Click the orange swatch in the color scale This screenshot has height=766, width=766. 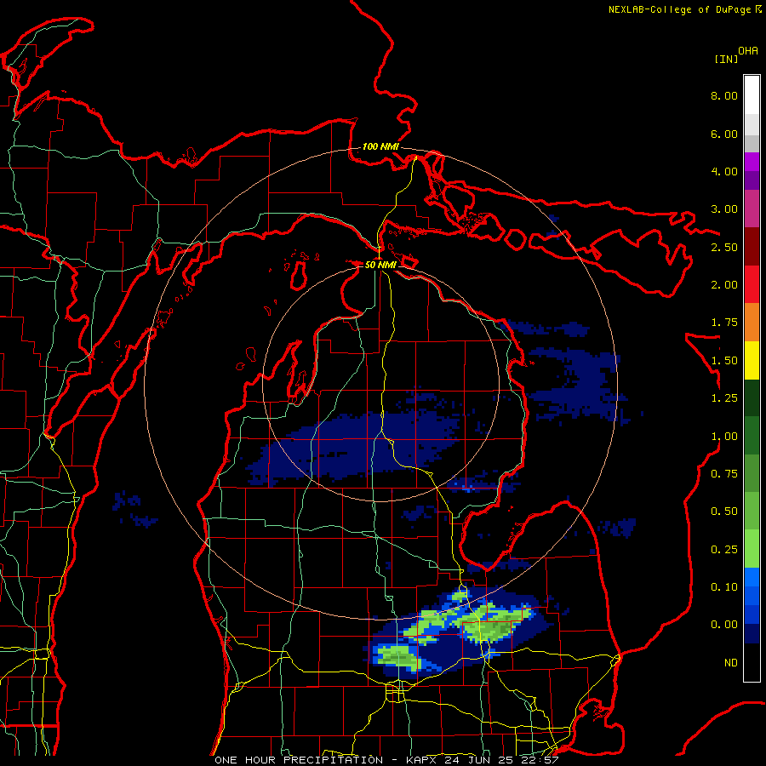point(752,322)
